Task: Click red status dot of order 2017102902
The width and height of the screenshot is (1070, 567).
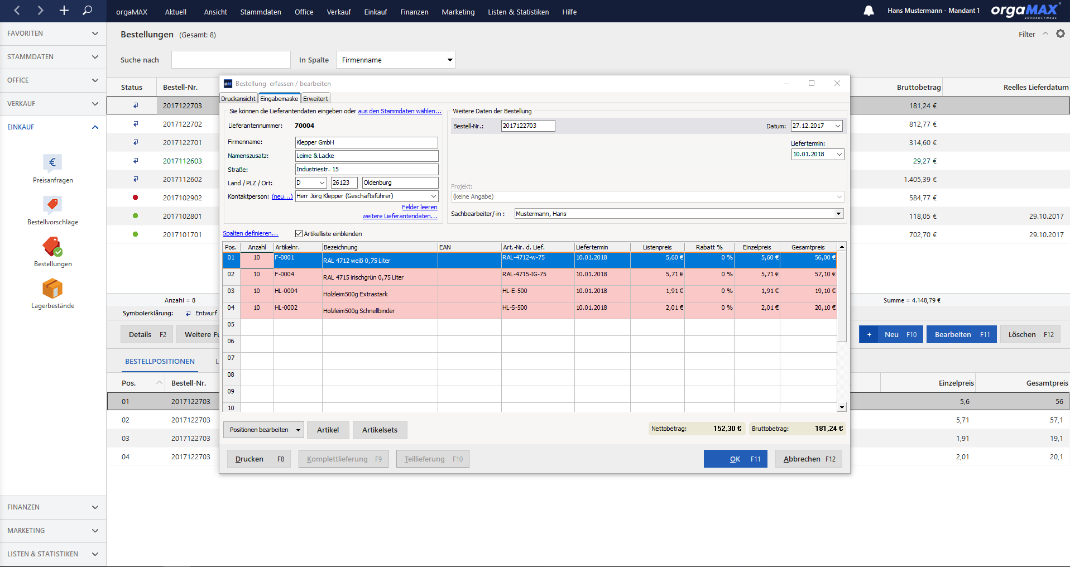Action: click(x=135, y=198)
